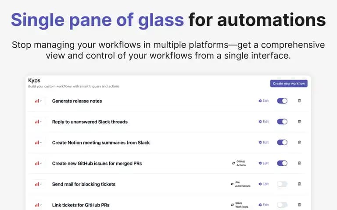Edit the Reply to unanswered Slack threads workflow
This screenshot has height=210, width=337.
click(x=263, y=122)
